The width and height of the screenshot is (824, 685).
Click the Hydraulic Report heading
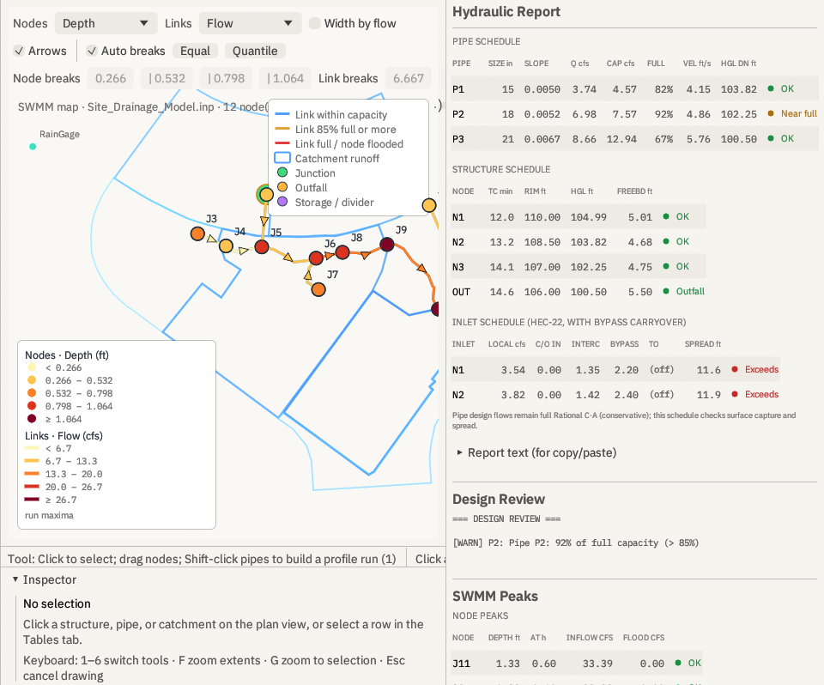tap(506, 11)
